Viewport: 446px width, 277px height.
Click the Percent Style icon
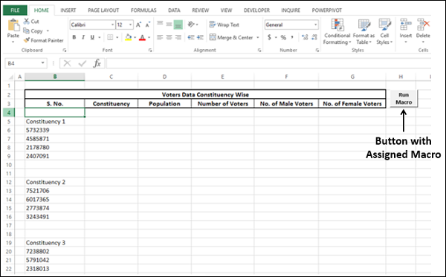pyautogui.click(x=283, y=37)
